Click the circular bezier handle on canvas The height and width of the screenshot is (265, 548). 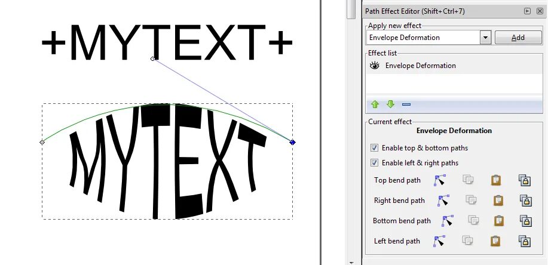153,58
